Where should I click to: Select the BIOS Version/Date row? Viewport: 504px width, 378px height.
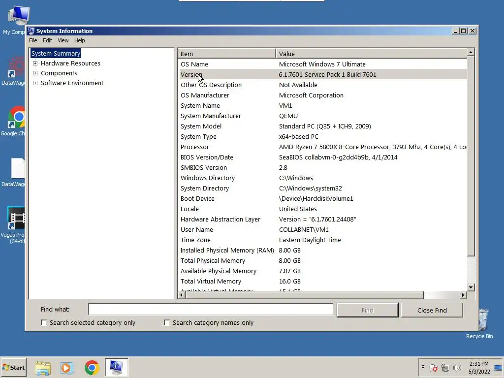[x=322, y=157]
